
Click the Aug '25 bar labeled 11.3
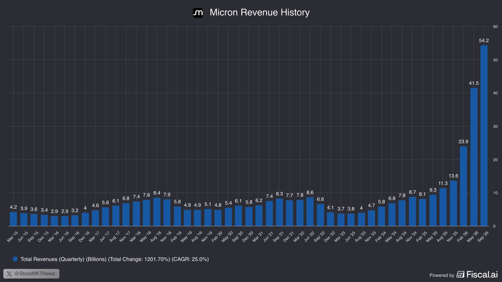443,207
